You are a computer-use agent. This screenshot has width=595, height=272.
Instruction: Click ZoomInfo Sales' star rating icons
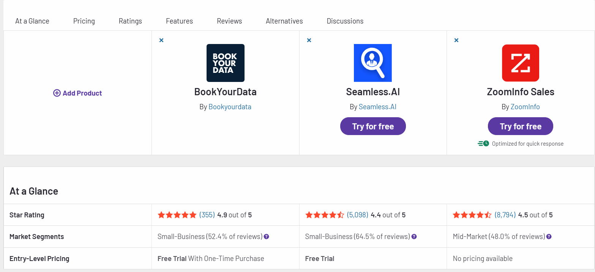[472, 215]
